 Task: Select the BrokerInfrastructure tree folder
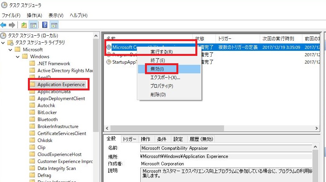tap(58, 127)
